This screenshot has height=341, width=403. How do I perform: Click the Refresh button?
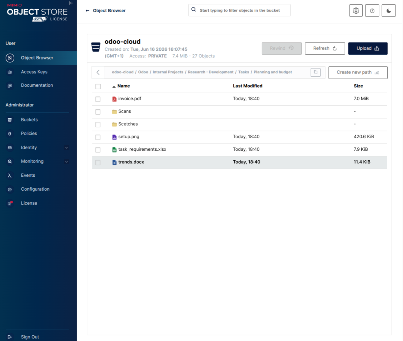325,49
